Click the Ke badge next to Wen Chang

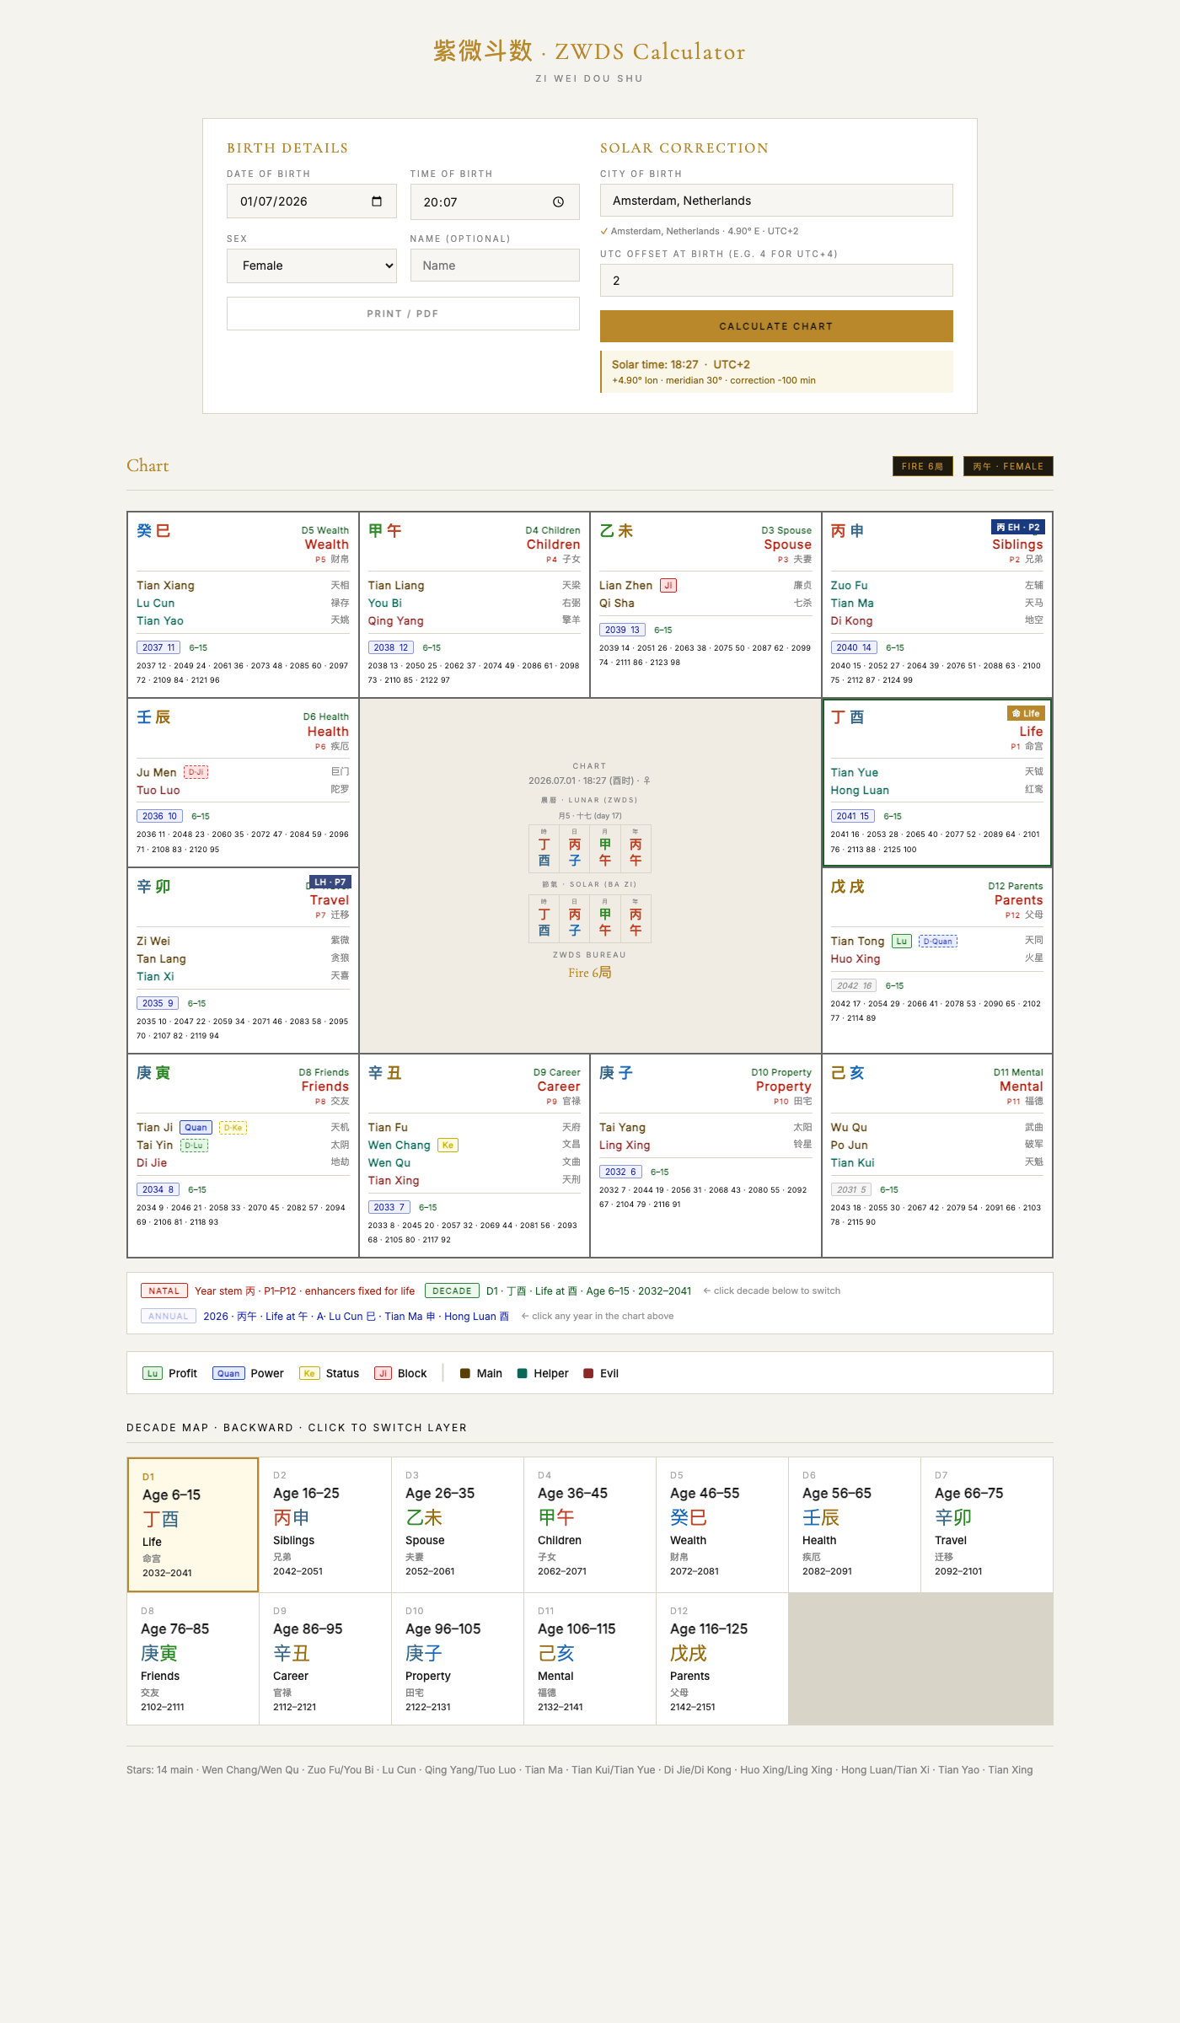point(448,1146)
